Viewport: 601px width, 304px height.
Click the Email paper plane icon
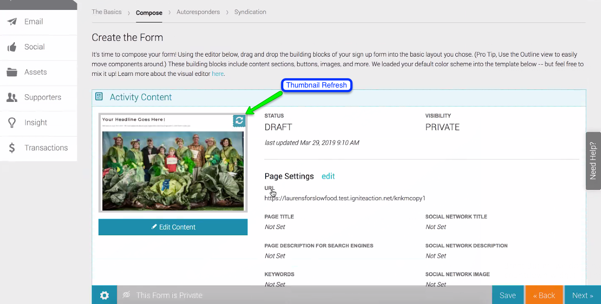click(x=12, y=22)
